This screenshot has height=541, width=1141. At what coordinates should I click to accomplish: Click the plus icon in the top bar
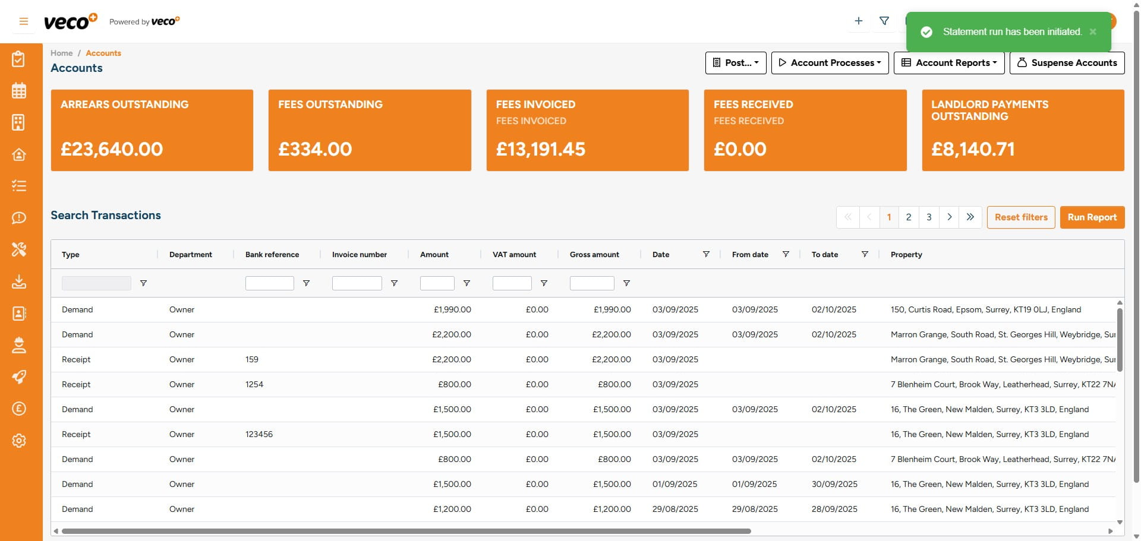(x=858, y=21)
